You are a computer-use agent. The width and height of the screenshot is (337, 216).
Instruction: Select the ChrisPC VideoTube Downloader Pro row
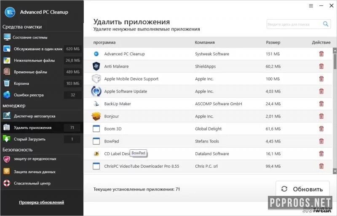click(x=208, y=166)
